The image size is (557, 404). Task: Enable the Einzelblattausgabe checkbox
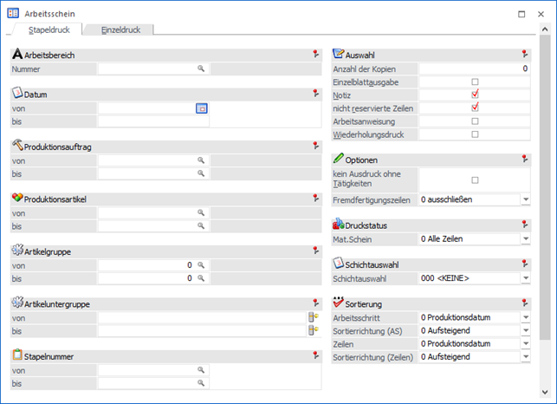[x=475, y=81]
